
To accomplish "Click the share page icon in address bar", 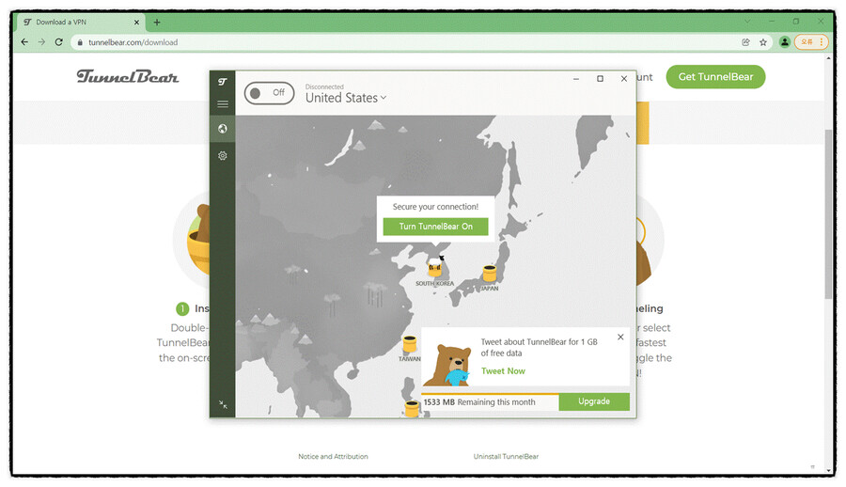I will point(745,42).
